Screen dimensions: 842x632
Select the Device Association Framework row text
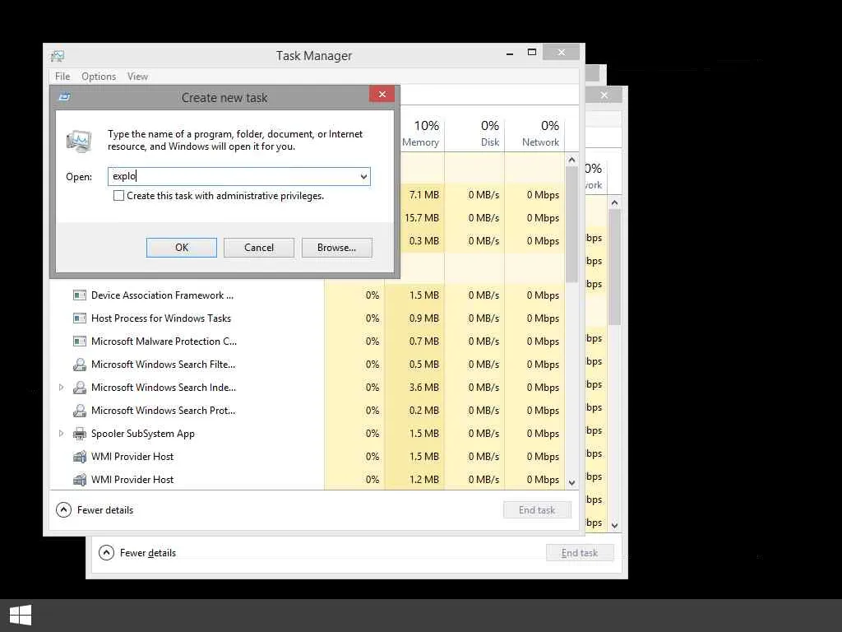(x=162, y=295)
